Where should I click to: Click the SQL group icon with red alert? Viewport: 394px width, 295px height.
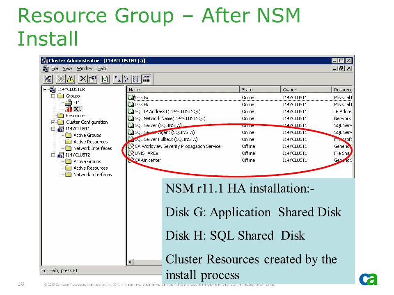(69, 109)
